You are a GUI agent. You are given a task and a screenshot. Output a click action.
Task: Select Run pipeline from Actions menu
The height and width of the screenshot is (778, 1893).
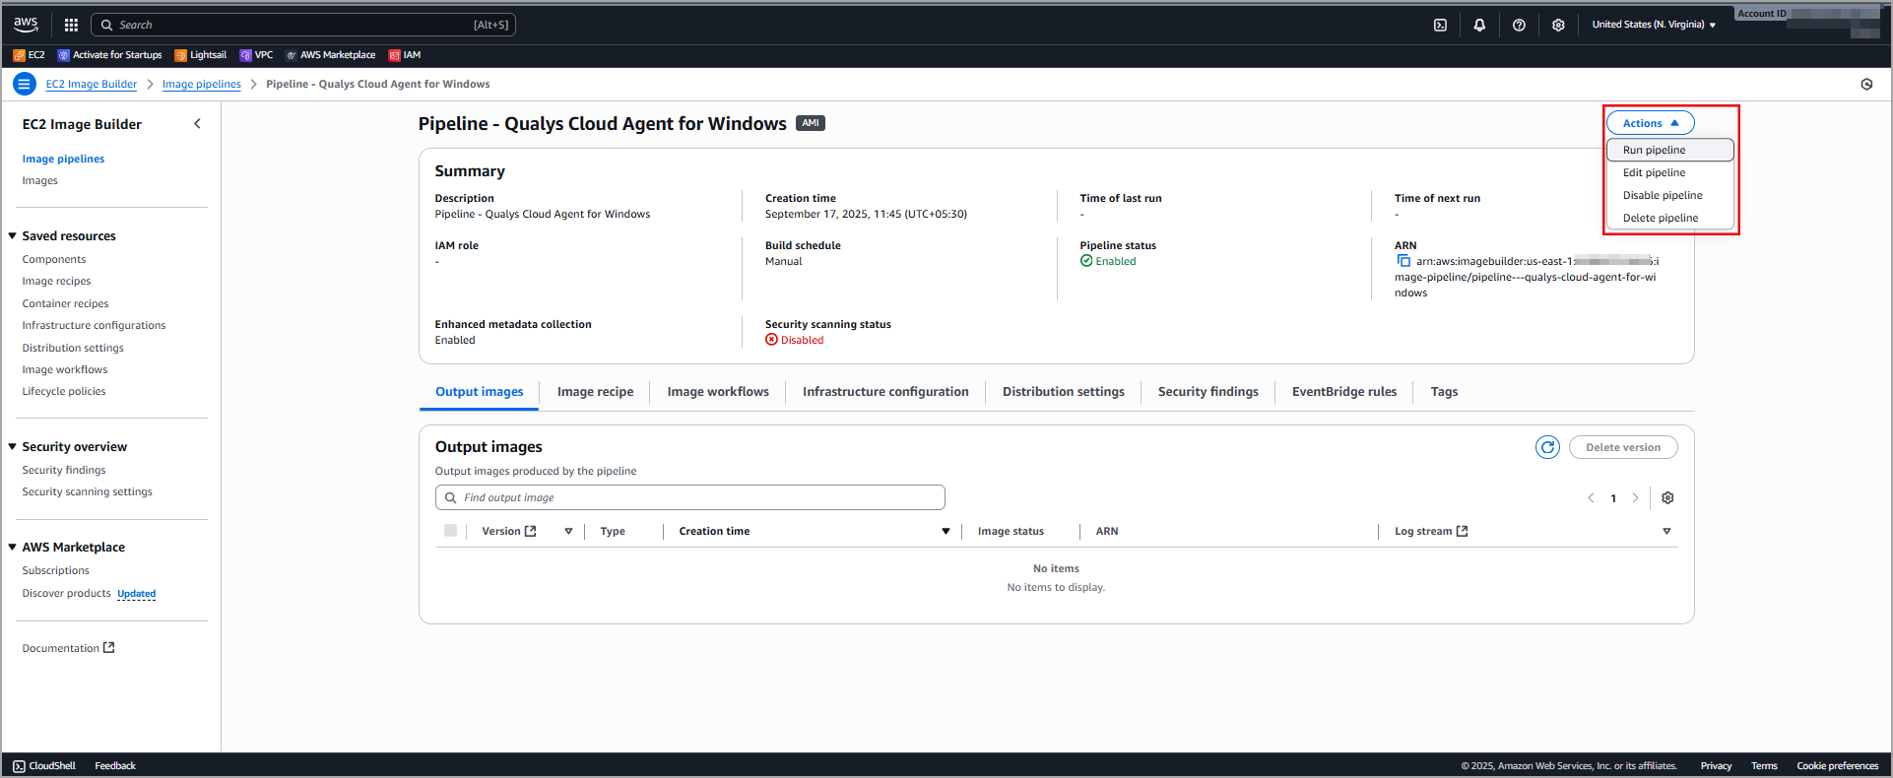click(x=1654, y=150)
